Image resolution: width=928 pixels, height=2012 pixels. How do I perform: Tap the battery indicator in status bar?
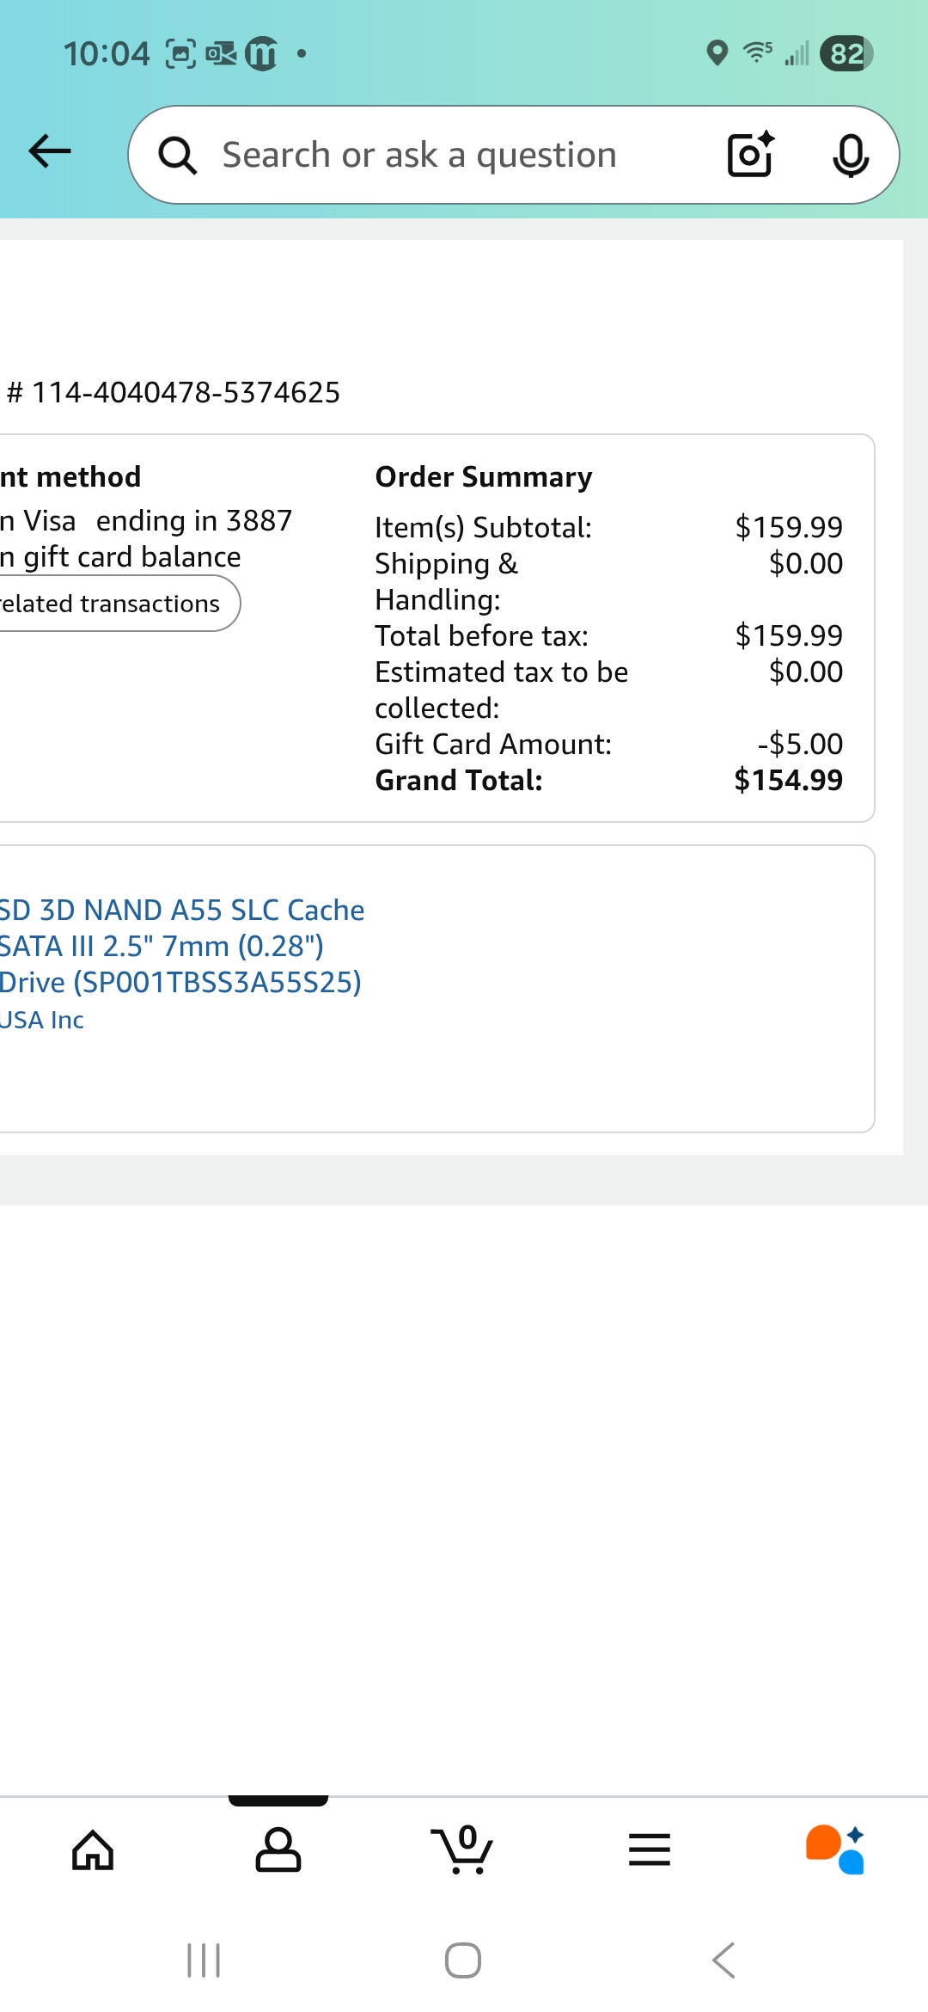(846, 53)
